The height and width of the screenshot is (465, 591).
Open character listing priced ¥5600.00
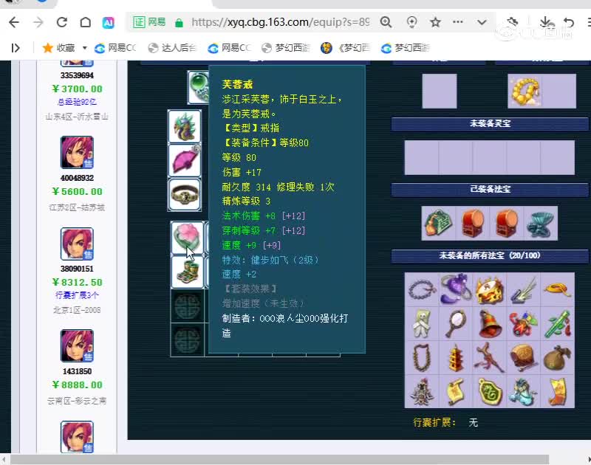click(x=77, y=191)
